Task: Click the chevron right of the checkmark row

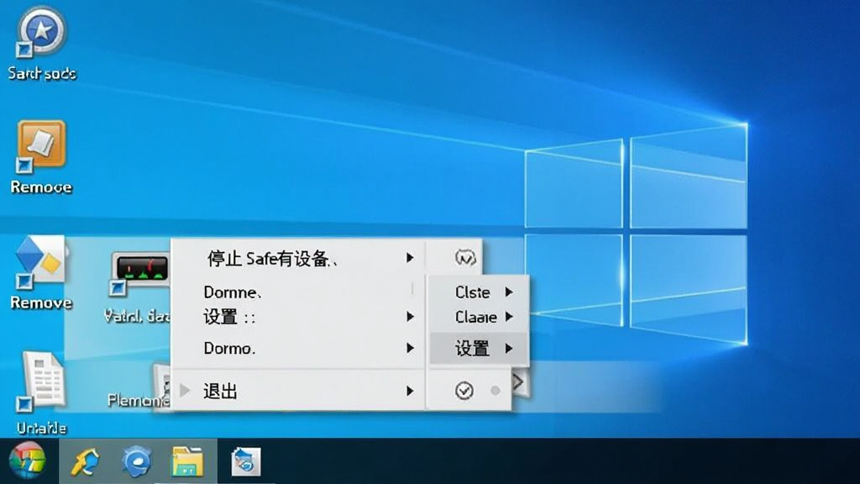Action: click(518, 382)
